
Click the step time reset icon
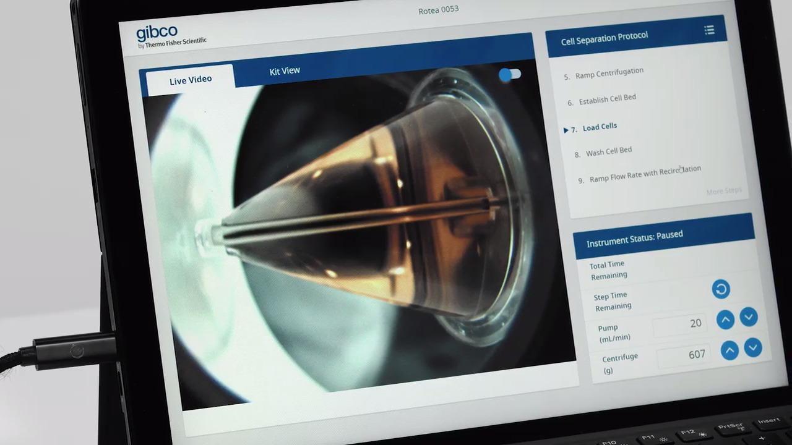coord(721,289)
